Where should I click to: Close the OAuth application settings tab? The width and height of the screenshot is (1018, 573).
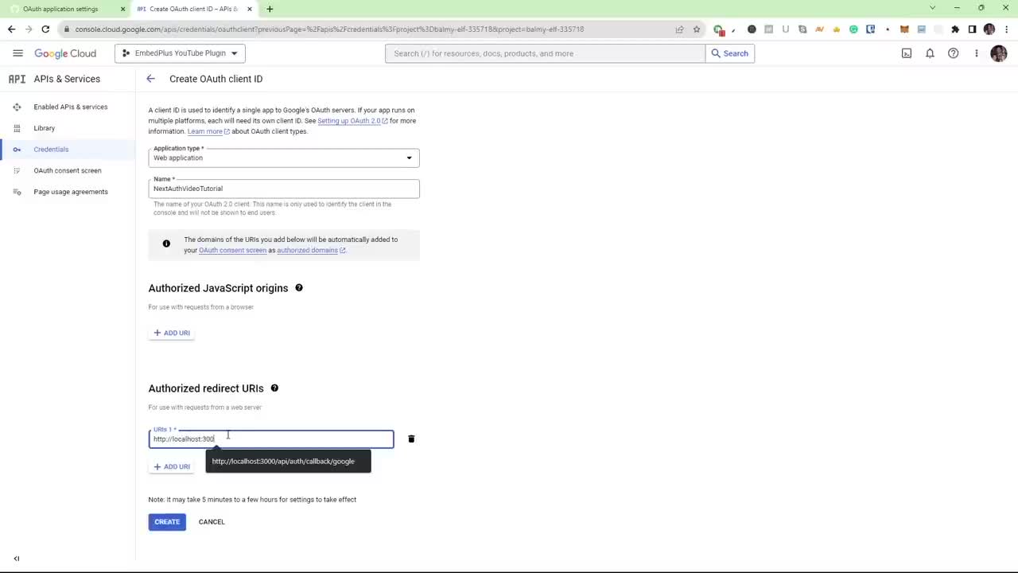[122, 9]
